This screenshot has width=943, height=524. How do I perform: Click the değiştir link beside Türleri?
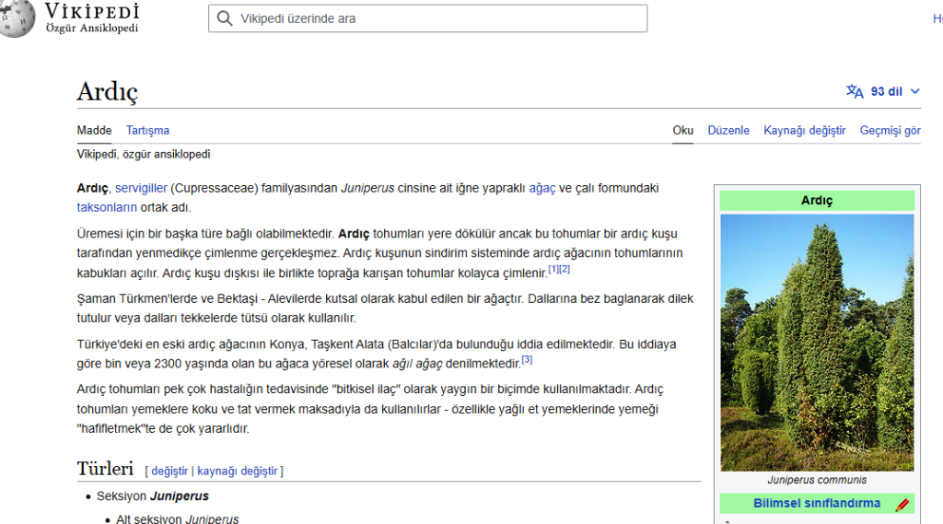(x=169, y=472)
